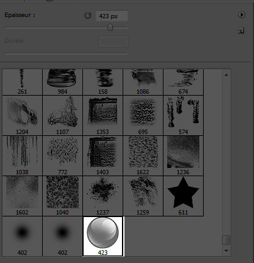The height and width of the screenshot is (263, 254).
Task: Pick the 1236 grainy brush preset
Action: (x=183, y=155)
